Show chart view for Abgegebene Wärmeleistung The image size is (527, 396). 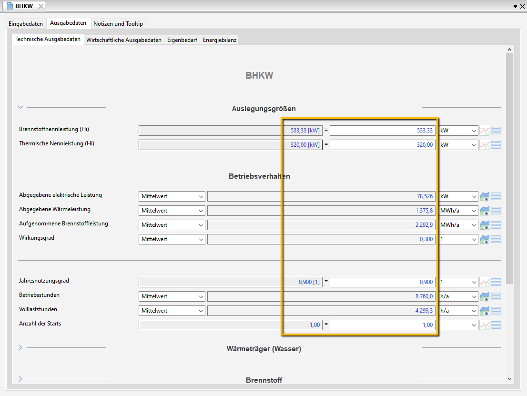pos(485,211)
